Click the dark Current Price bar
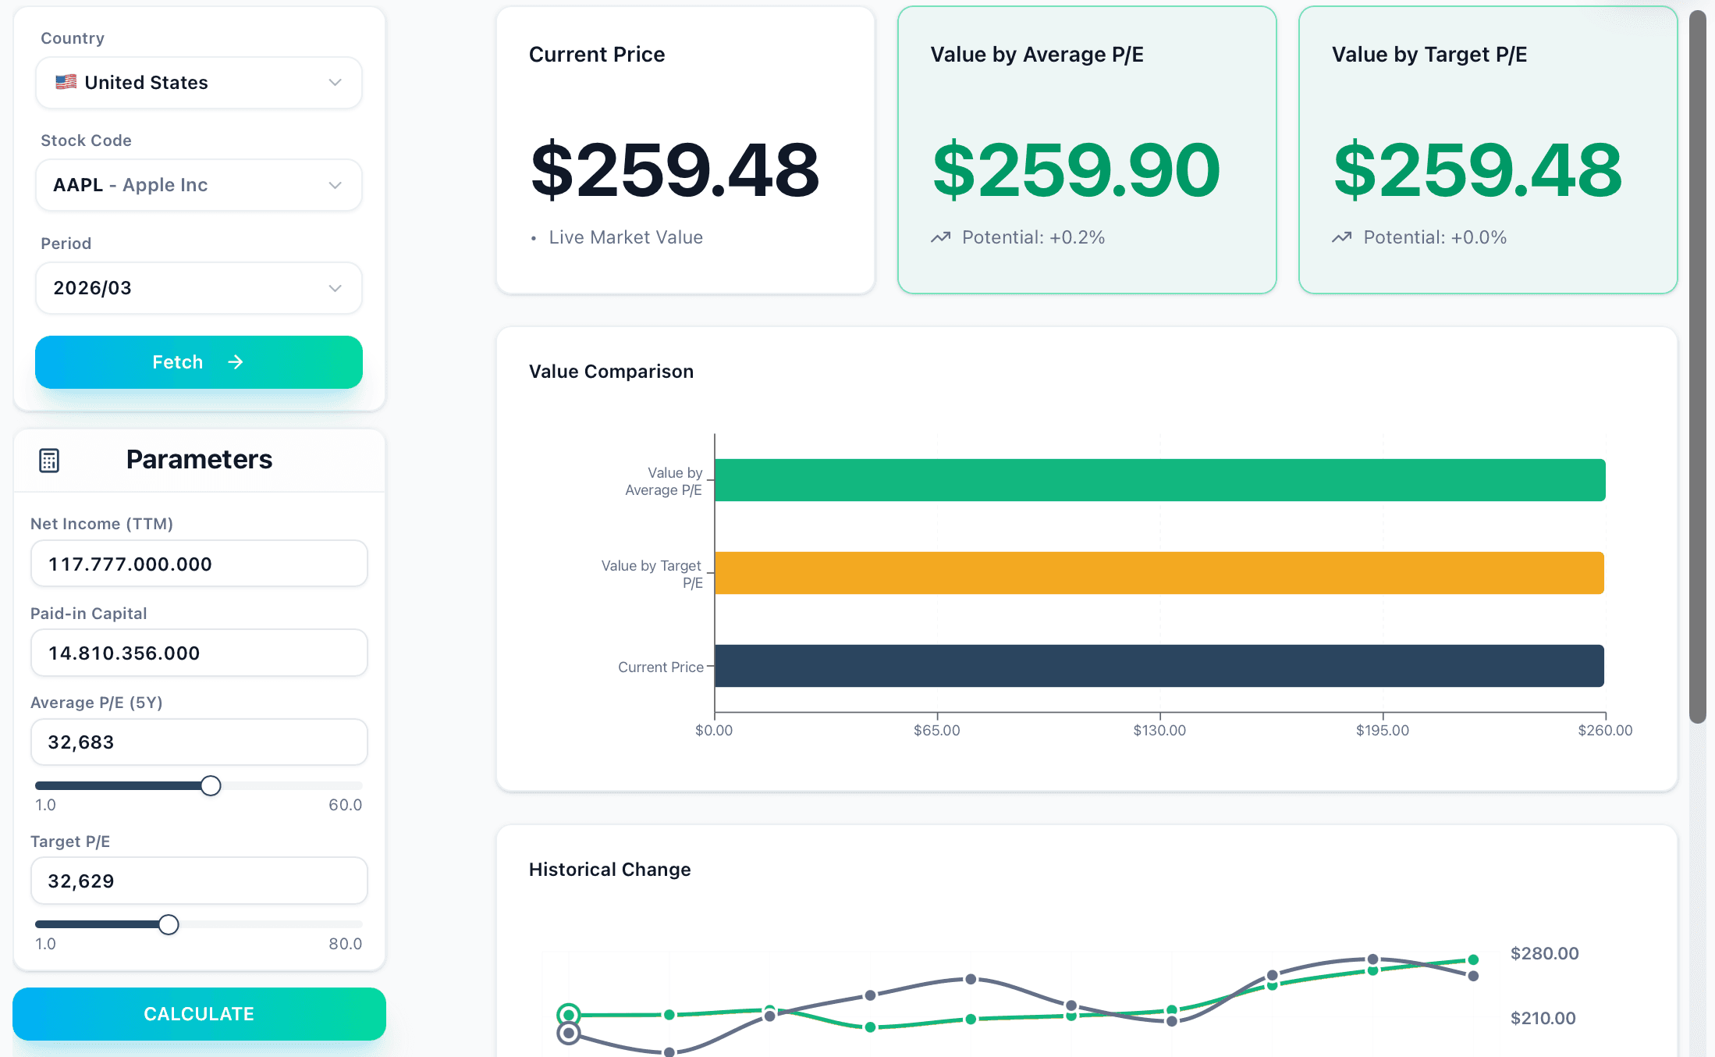Image resolution: width=1715 pixels, height=1057 pixels. coord(1159,666)
